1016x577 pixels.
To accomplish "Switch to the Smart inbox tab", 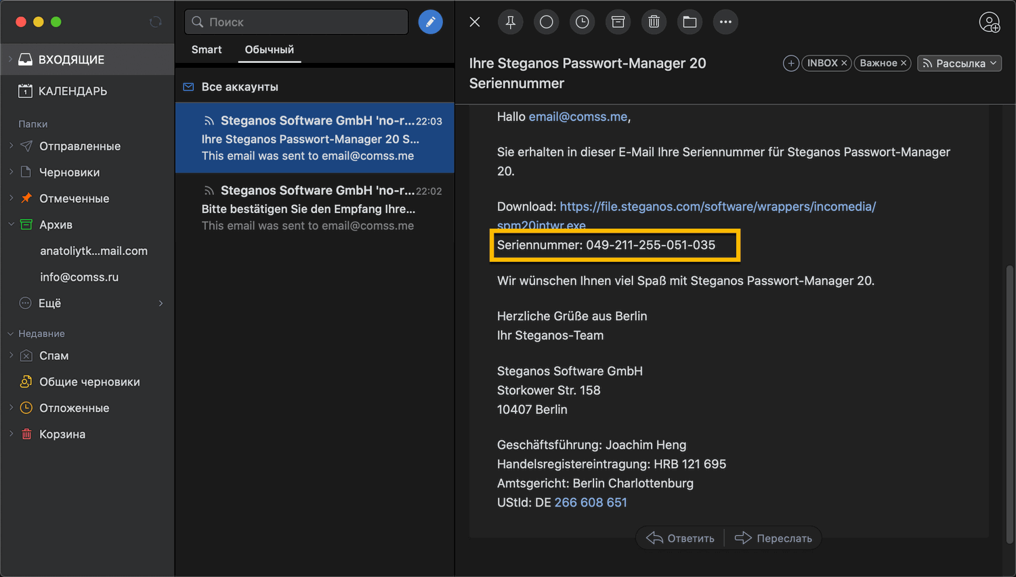I will pos(207,49).
